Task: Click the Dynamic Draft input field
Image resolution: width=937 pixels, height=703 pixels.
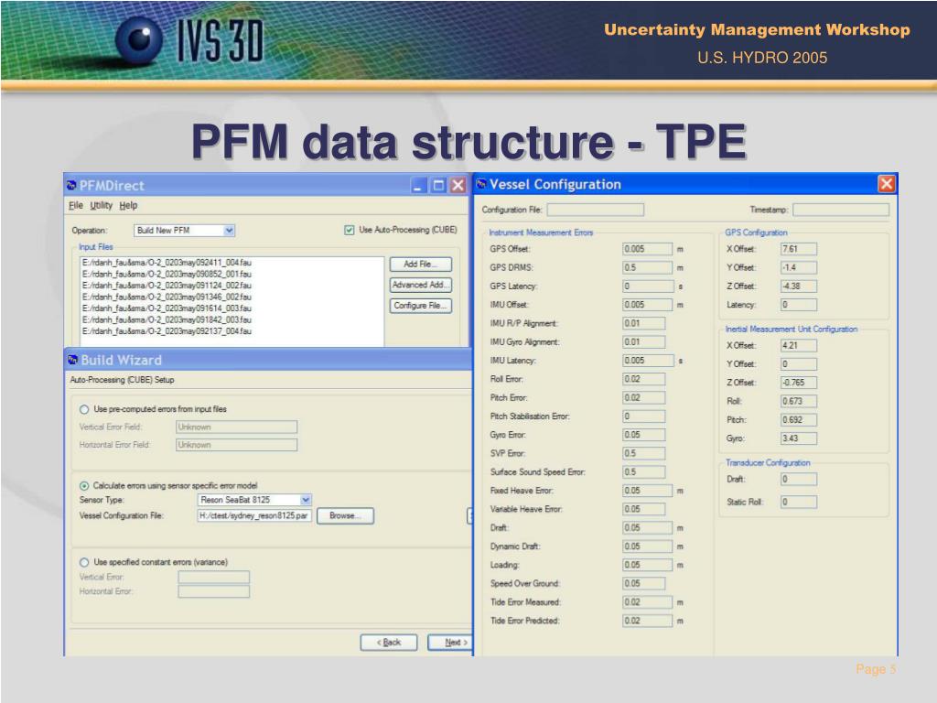Action: tap(648, 546)
